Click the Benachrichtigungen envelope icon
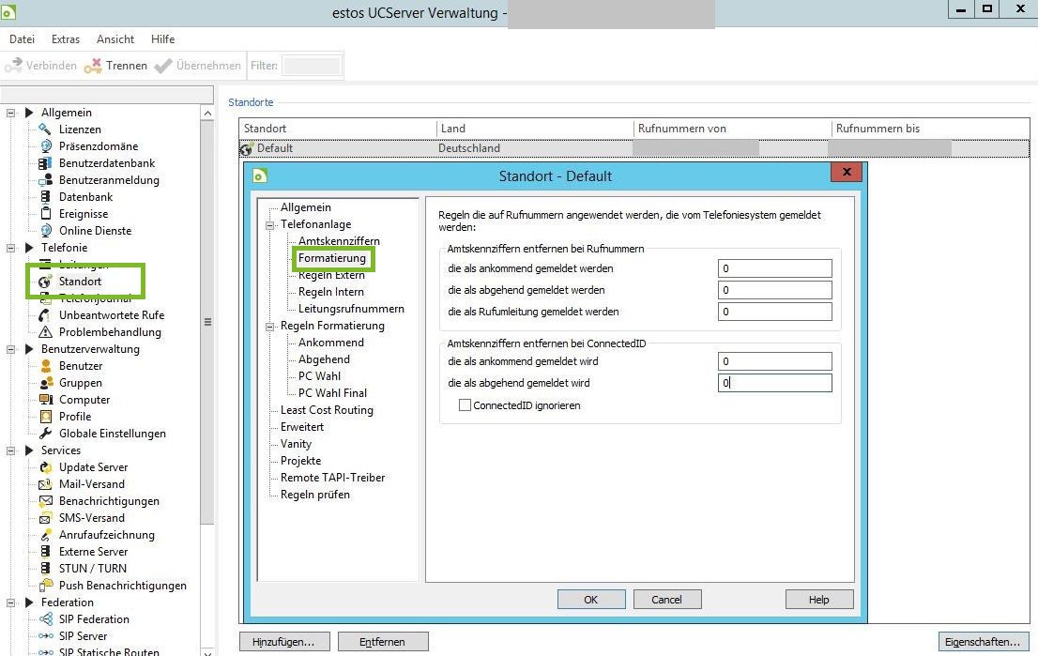 [x=46, y=500]
